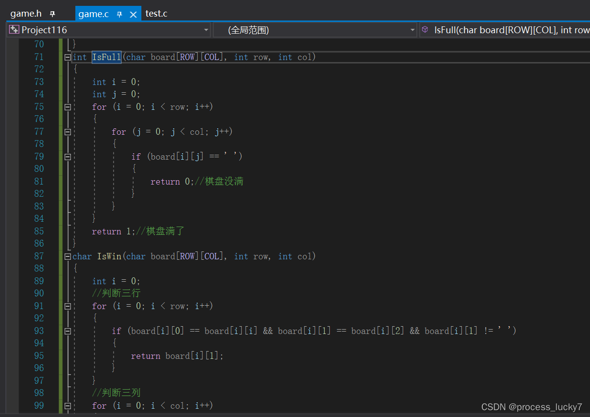Screen dimensions: 590x417
Task: Click the highlighted IsFull function name
Action: pos(107,57)
